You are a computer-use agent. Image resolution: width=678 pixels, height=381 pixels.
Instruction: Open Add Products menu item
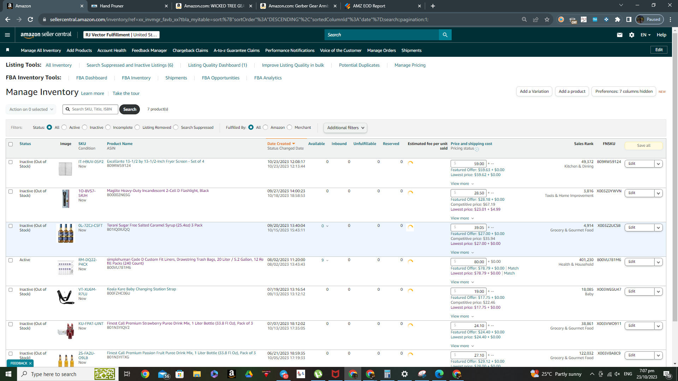(79, 50)
